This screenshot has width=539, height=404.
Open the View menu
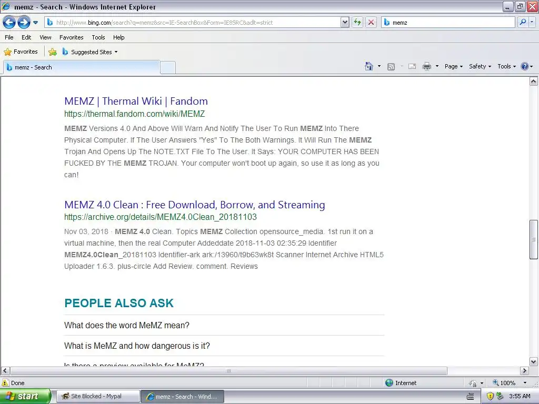coord(45,37)
